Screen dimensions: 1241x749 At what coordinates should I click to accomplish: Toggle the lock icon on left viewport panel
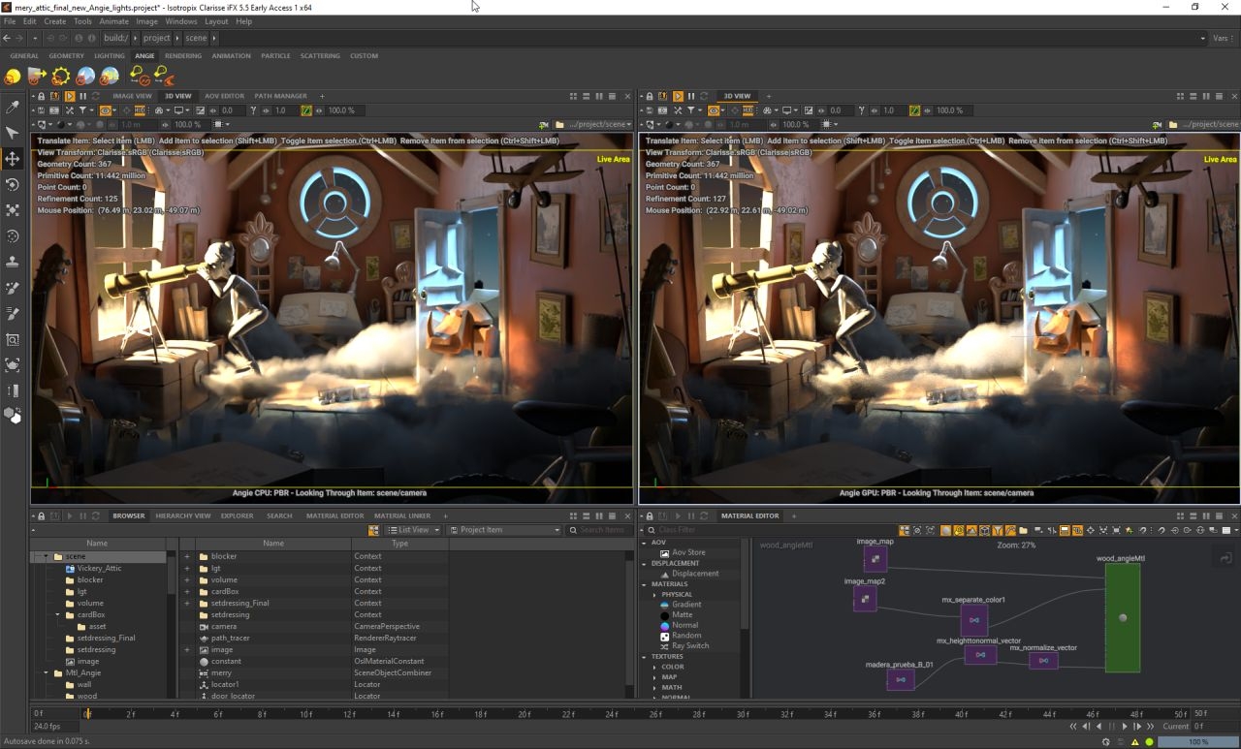41,96
